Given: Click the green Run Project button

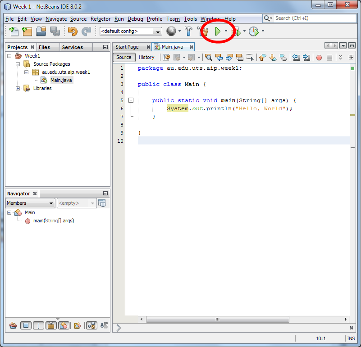Looking at the screenshot, I should click(218, 32).
